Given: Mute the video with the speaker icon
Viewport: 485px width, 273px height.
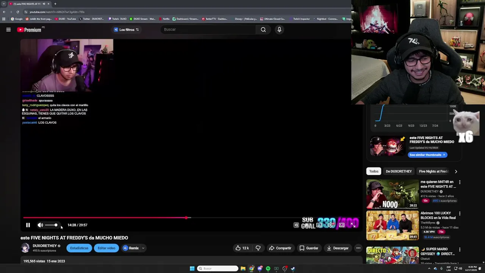Looking at the screenshot, I should [x=40, y=225].
